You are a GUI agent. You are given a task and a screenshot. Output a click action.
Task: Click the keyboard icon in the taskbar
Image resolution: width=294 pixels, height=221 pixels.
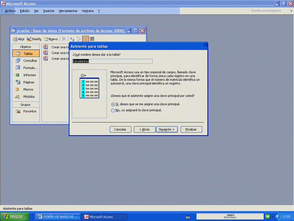(x=188, y=217)
